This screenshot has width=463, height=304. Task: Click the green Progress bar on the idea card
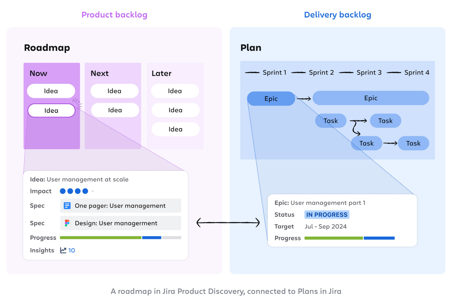(100, 237)
